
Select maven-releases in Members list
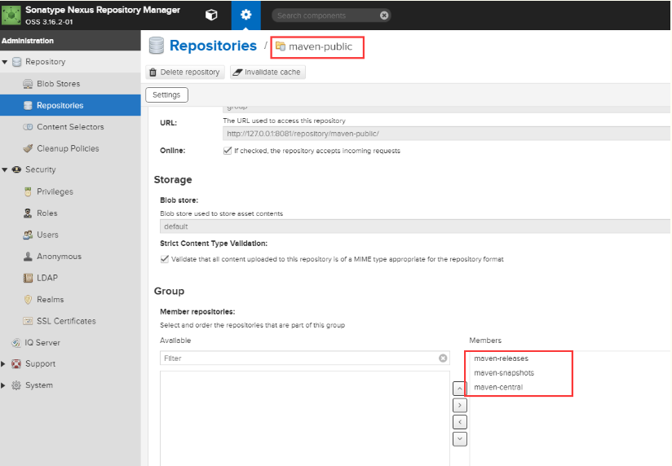click(501, 358)
